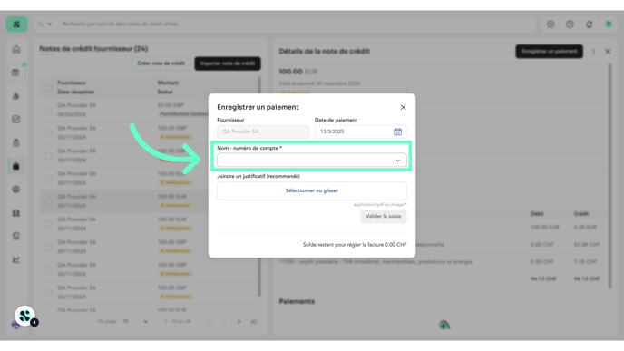624x351 pixels.
Task: Jump to last page of credit notes
Action: (x=254, y=322)
